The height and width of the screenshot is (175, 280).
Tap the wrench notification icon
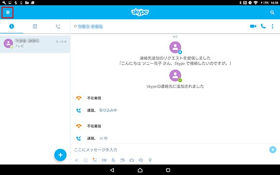coord(4,3)
